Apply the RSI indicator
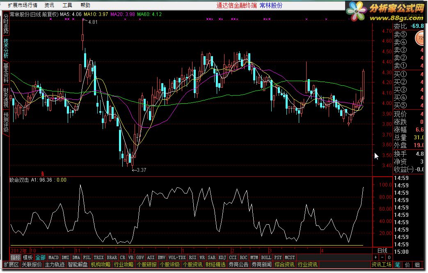 pos(193,257)
